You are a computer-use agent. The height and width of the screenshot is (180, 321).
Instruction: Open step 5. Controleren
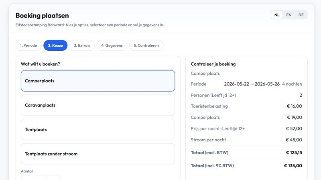pos(146,46)
